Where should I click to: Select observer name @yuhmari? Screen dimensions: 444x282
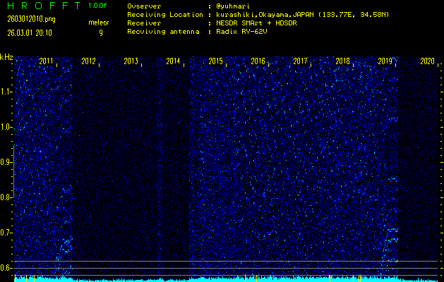pyautogui.click(x=233, y=6)
